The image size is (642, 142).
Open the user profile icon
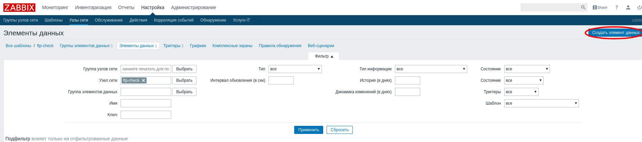point(628,7)
